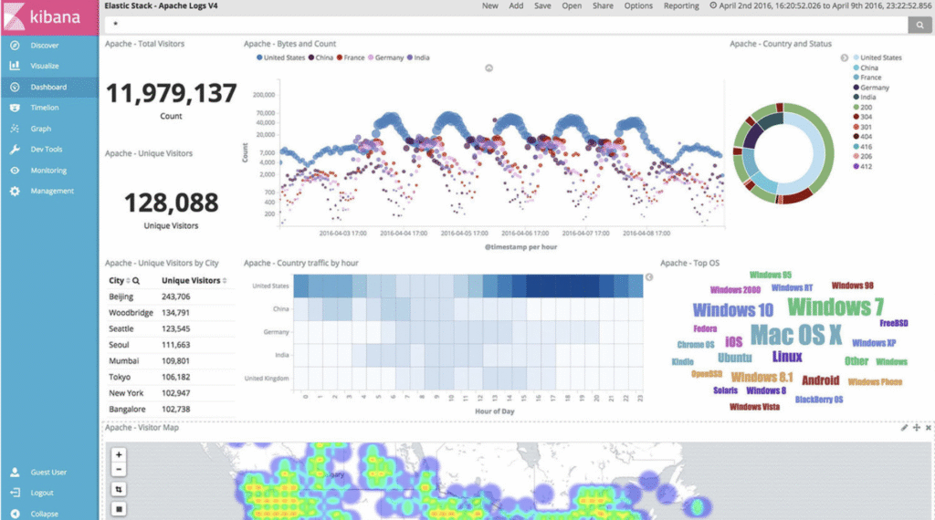This screenshot has width=935, height=520.
Task: Click the Visualize bar chart icon
Action: tap(15, 66)
